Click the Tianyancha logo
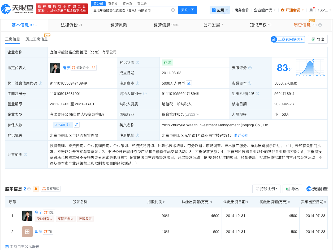The image size is (333, 250). point(18,9)
